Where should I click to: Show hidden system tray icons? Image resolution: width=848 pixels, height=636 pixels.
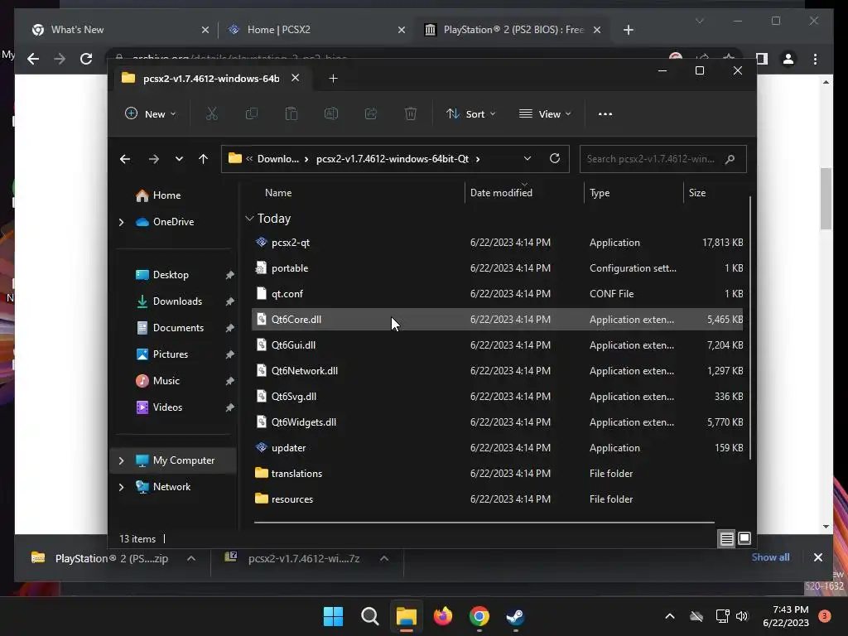click(x=669, y=616)
